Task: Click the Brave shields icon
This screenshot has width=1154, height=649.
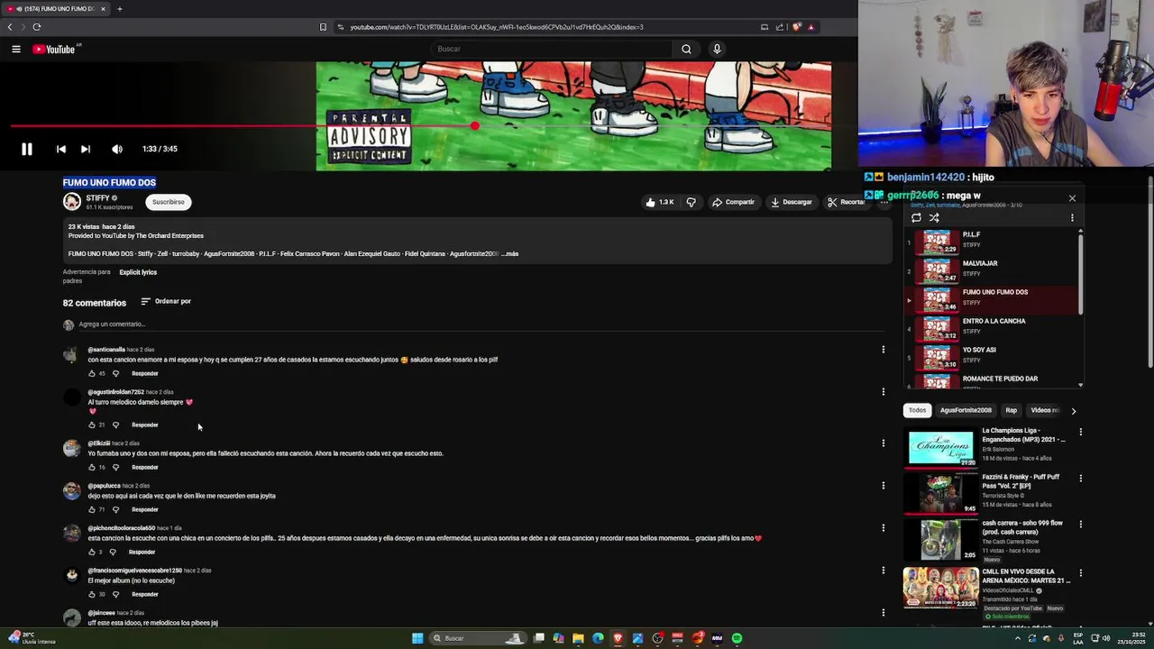Action: tap(795, 27)
